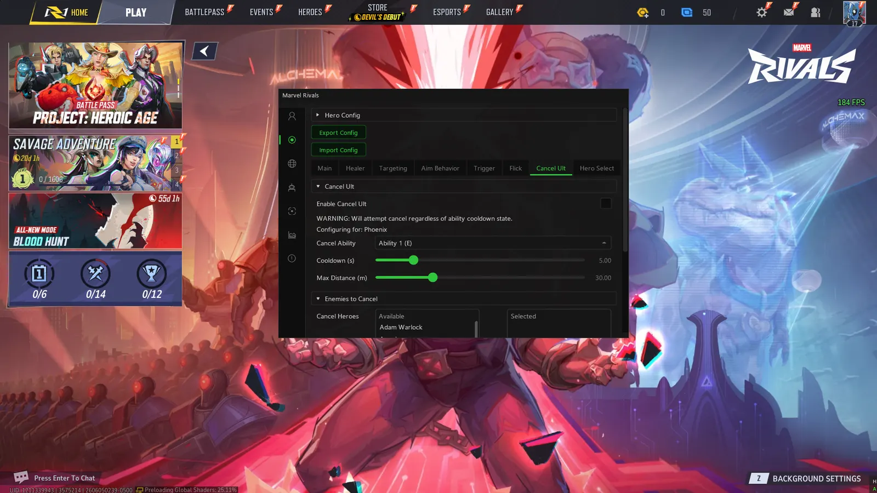Screen dimensions: 877x493
Task: Open the Events menu
Action: pyautogui.click(x=261, y=12)
